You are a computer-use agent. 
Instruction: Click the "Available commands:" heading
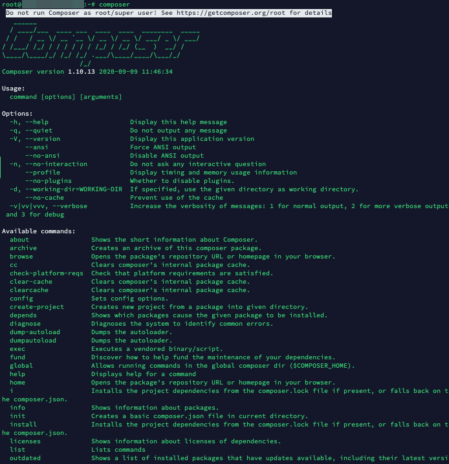pos(39,231)
